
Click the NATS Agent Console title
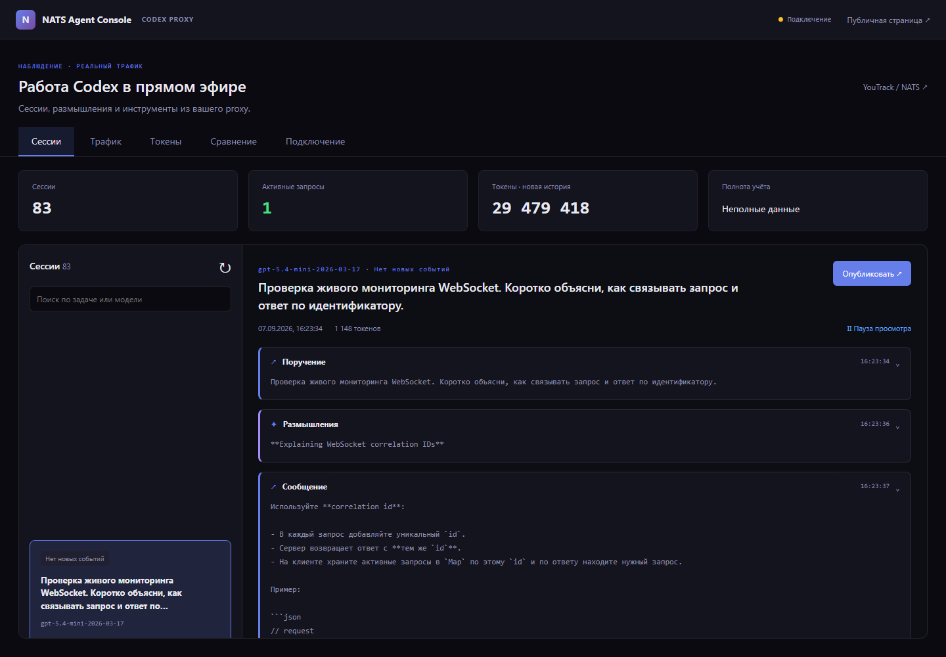(x=87, y=20)
